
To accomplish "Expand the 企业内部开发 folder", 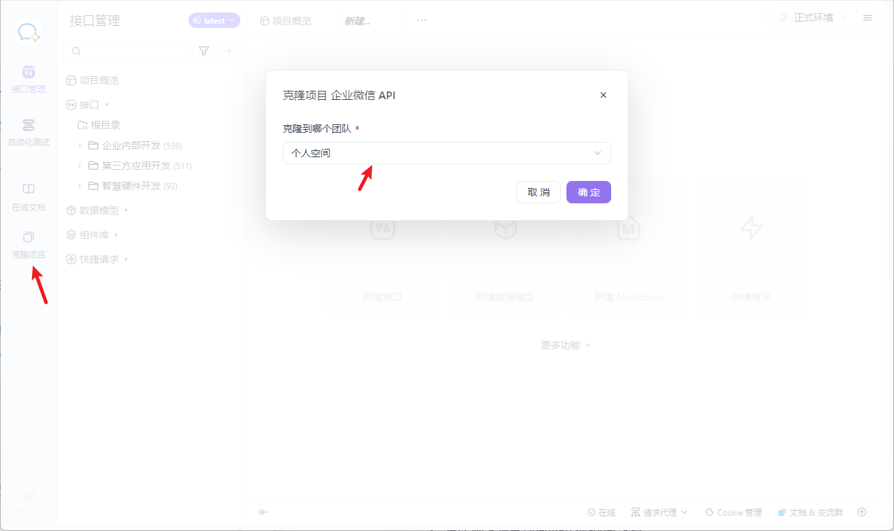I will click(x=80, y=145).
